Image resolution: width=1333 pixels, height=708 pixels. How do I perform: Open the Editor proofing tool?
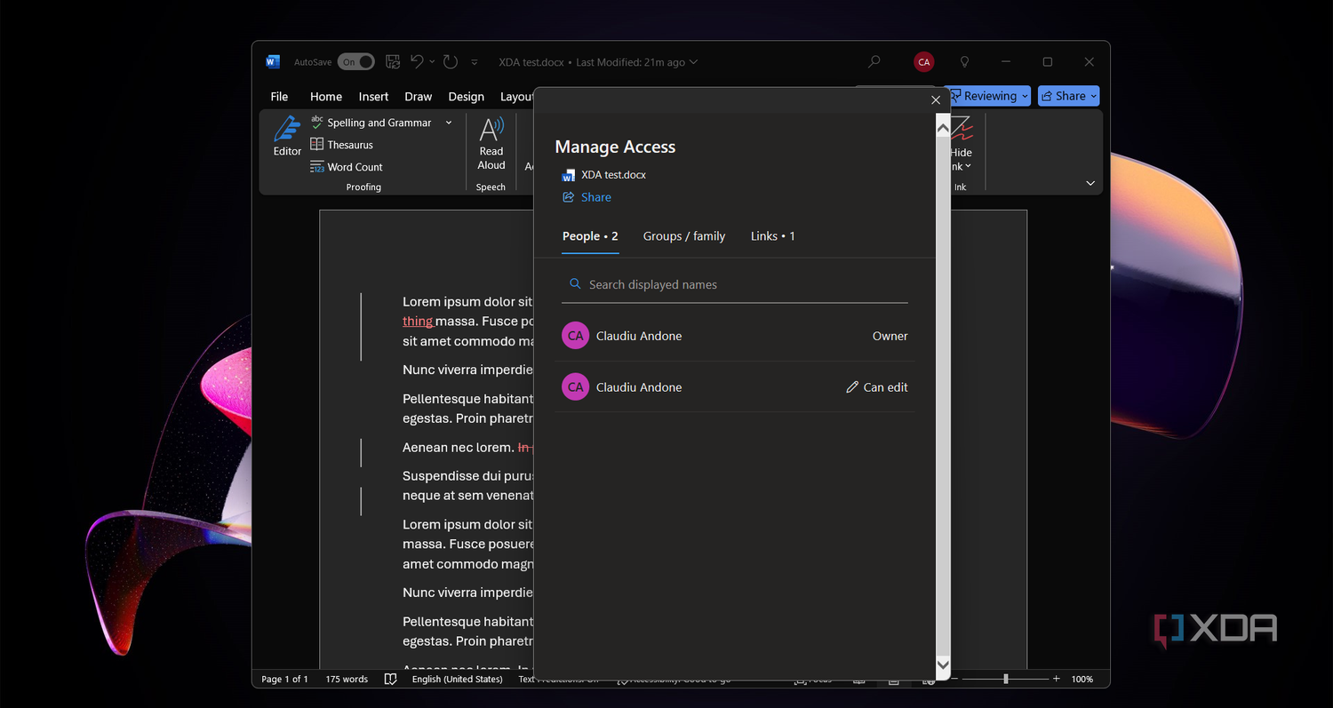point(287,136)
